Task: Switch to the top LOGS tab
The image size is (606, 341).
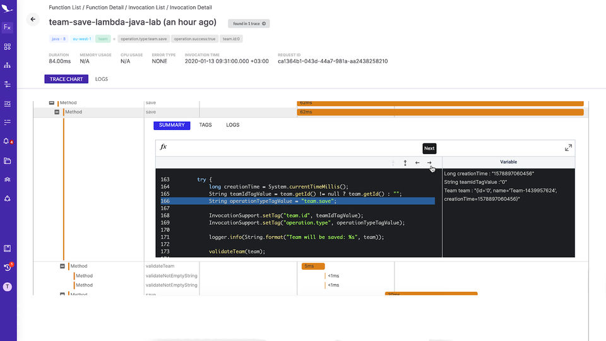Action: coord(101,79)
